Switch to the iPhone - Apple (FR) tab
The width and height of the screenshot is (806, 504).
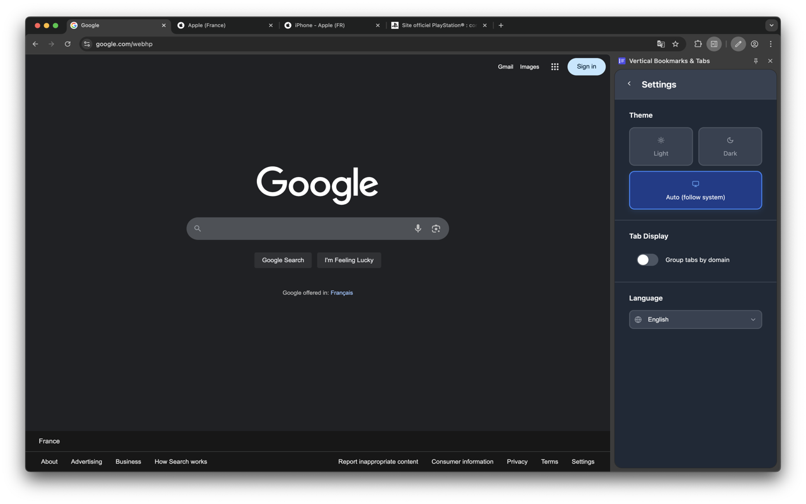click(x=332, y=25)
